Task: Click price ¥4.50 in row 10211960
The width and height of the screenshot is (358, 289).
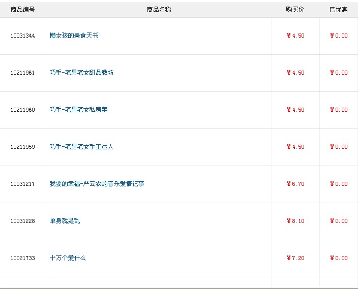Action: 295,110
